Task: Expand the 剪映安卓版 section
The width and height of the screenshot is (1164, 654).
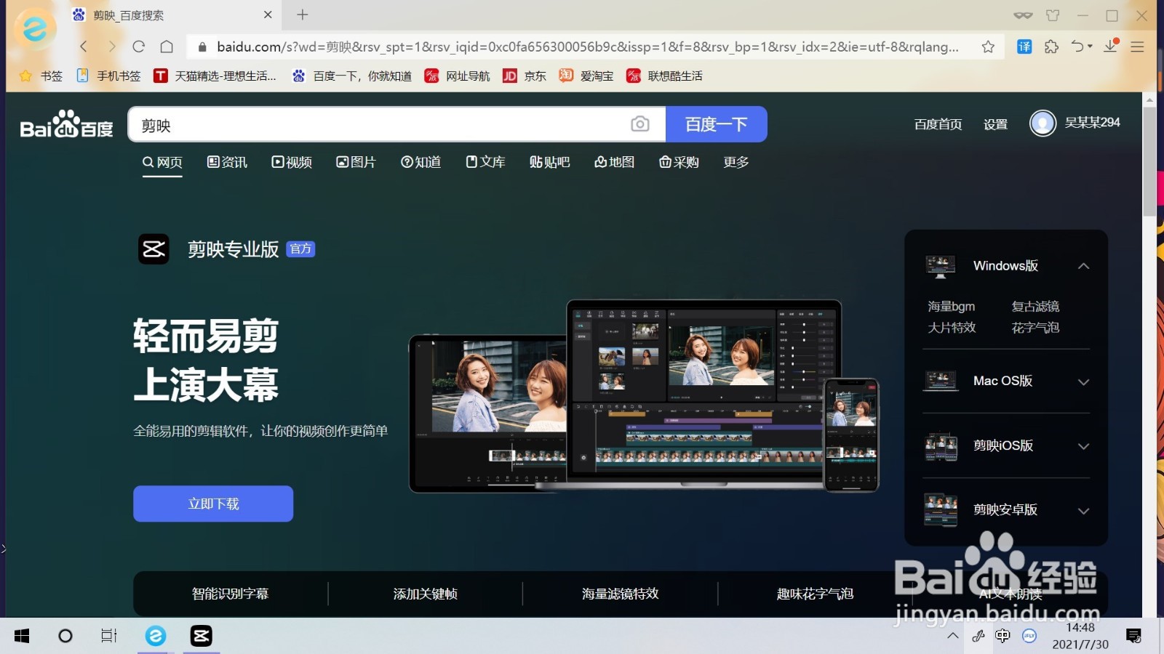Action: point(1083,511)
